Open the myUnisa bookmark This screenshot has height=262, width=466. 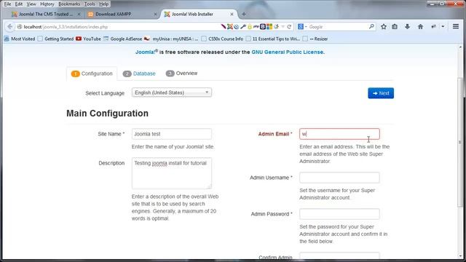coord(172,39)
